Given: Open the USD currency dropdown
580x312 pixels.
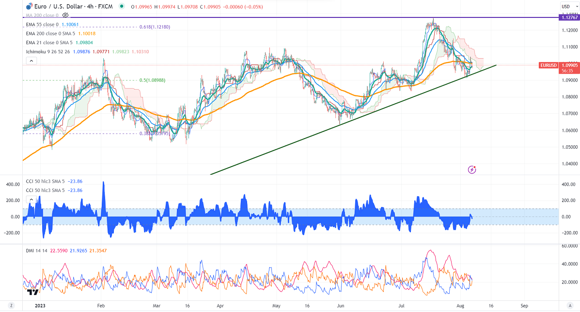Looking at the screenshot, I should pos(569,6).
